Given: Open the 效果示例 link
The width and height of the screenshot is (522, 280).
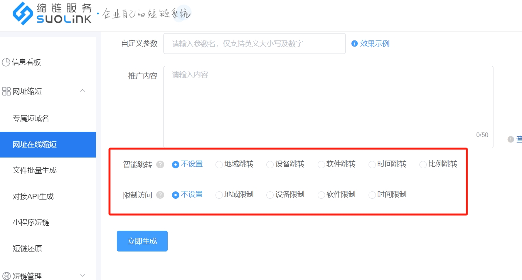Looking at the screenshot, I should [x=374, y=44].
